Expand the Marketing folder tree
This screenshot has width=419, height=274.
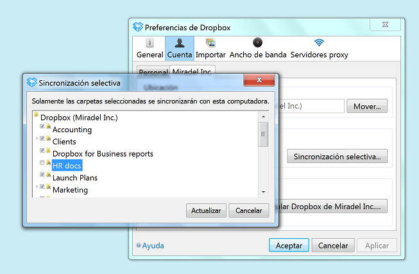(x=37, y=186)
